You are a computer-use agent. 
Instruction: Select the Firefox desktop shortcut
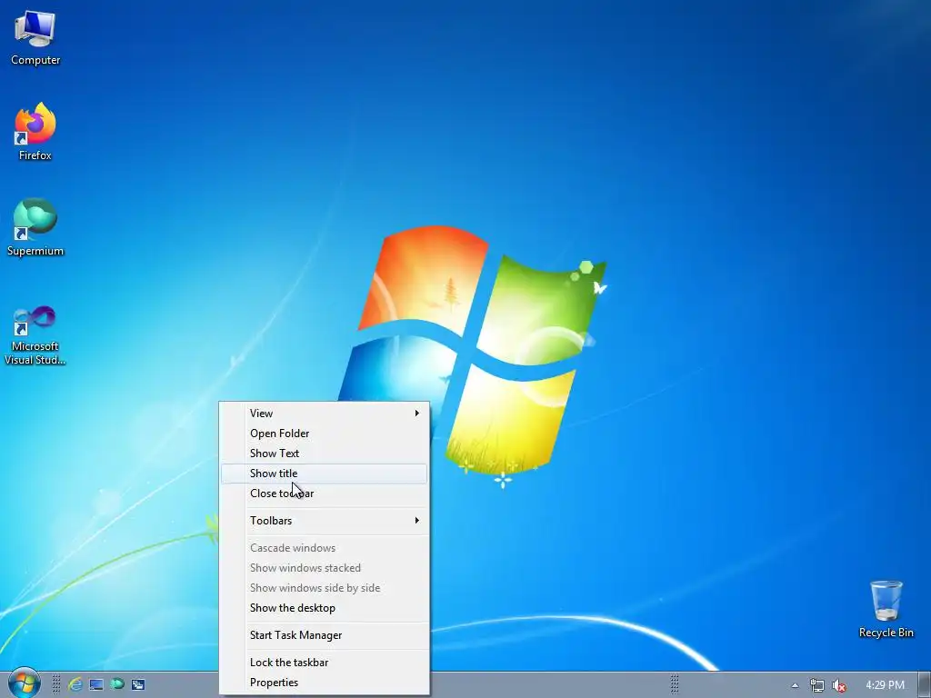pyautogui.click(x=35, y=132)
